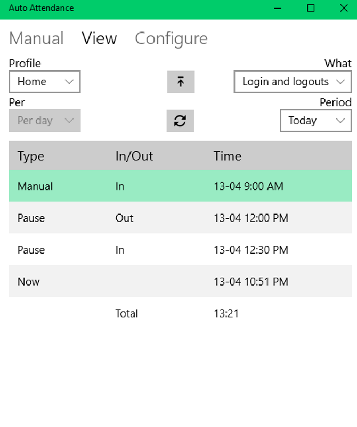The height and width of the screenshot is (427, 357).
Task: Open the Profile dropdown showing Home
Action: pyautogui.click(x=45, y=82)
